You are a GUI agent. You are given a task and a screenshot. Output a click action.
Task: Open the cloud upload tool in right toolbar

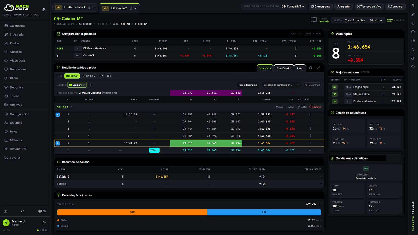(413, 67)
